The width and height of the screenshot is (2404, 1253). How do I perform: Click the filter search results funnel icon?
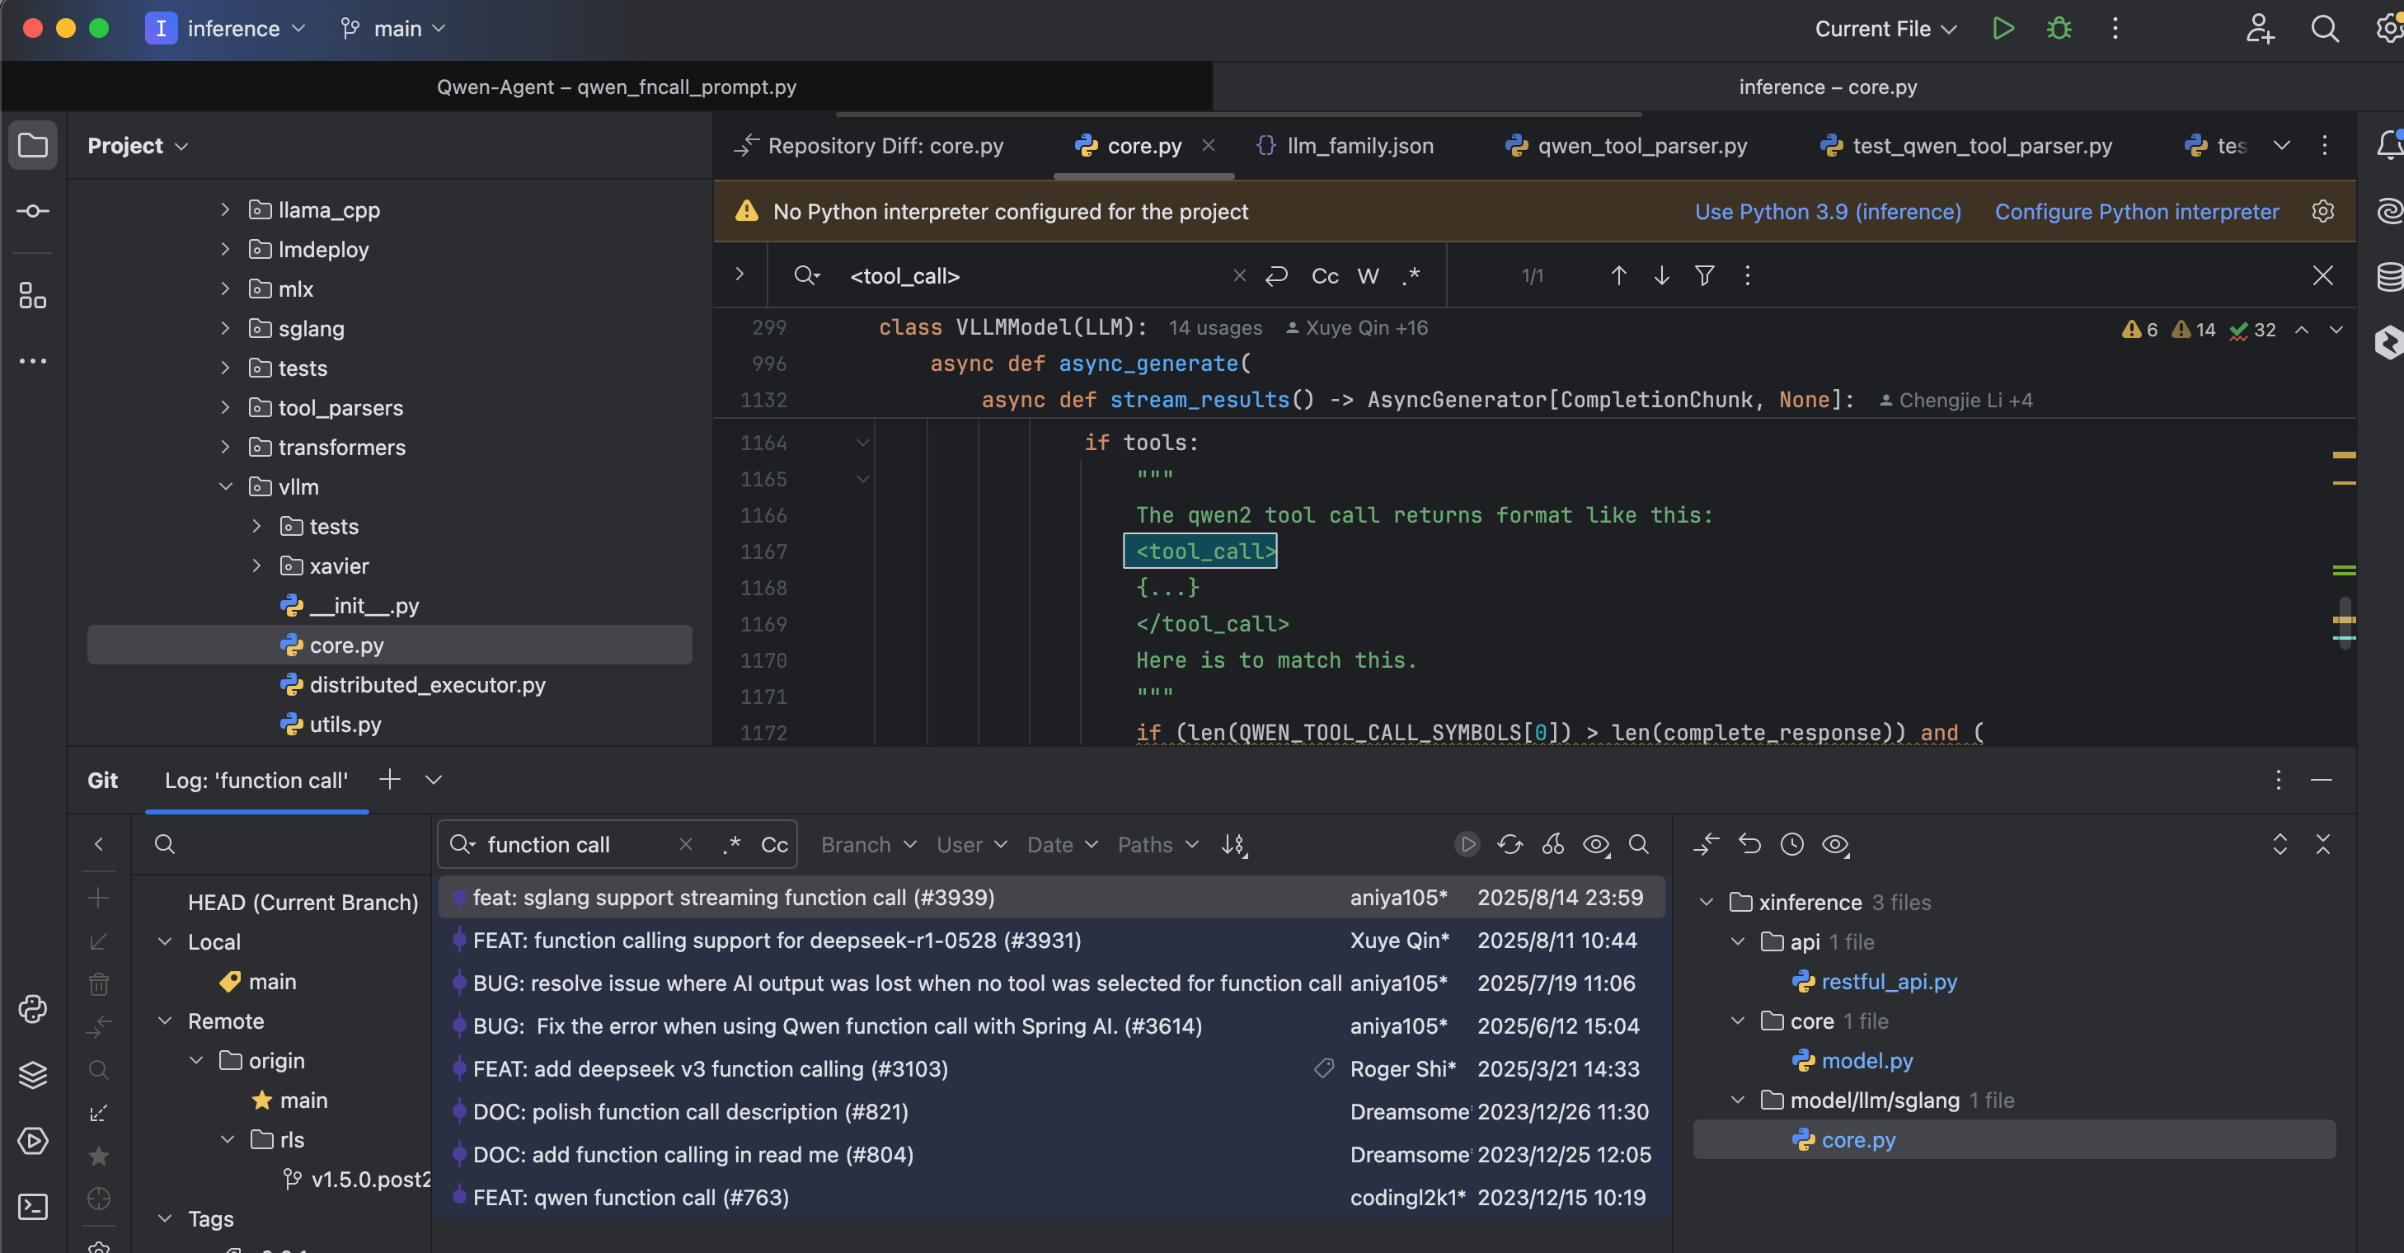click(x=1704, y=275)
